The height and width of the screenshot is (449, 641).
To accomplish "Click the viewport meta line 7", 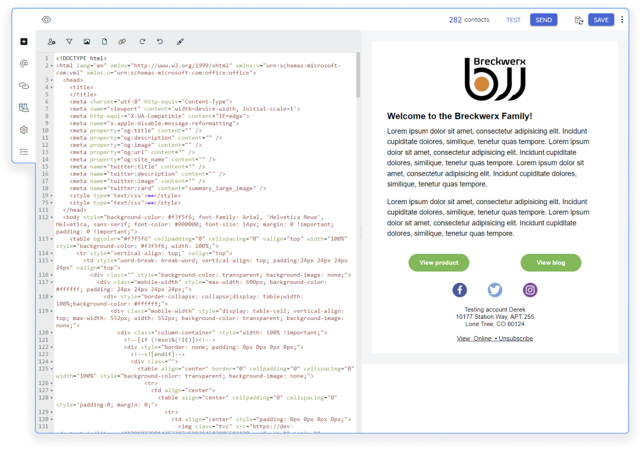I will coord(185,109).
